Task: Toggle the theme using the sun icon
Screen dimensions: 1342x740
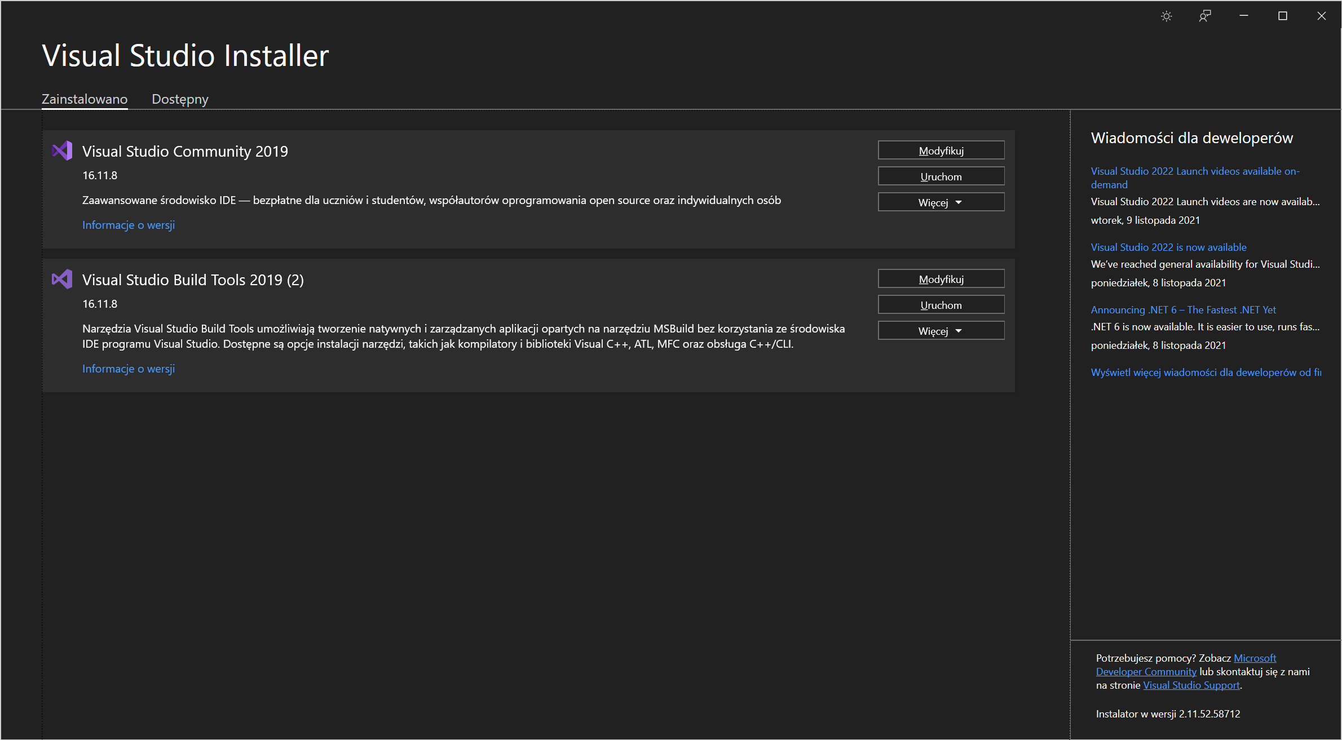Action: [1166, 16]
